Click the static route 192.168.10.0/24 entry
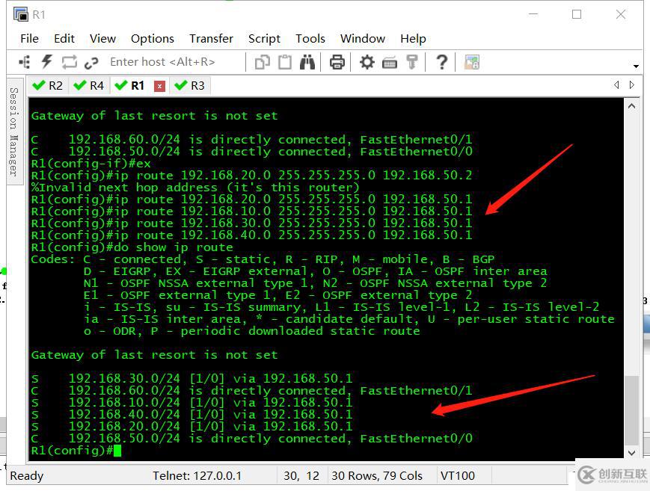Viewport: 650px width, 491px height. pos(192,402)
